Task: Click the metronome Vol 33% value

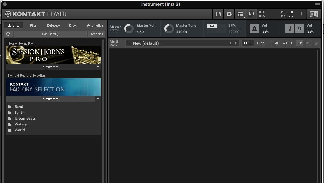Action: pyautogui.click(x=265, y=32)
